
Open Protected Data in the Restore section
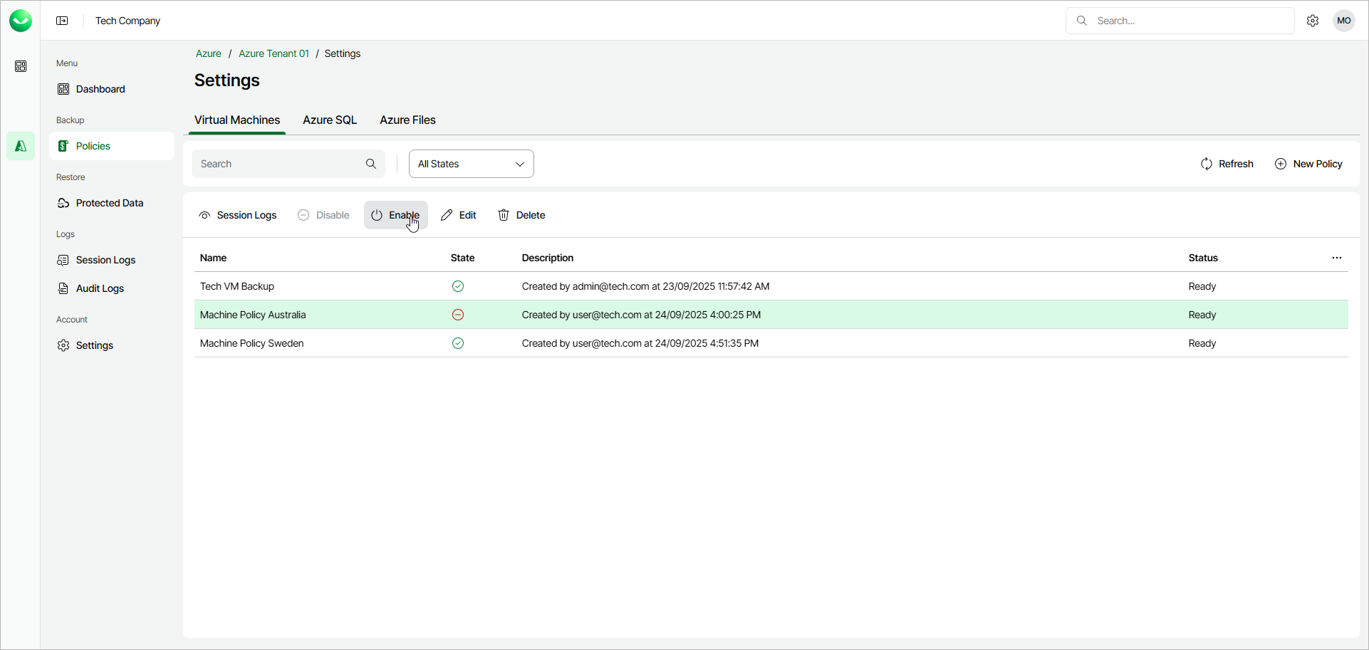(109, 203)
